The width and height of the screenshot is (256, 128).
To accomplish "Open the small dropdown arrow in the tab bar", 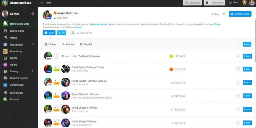I will pos(239,44).
